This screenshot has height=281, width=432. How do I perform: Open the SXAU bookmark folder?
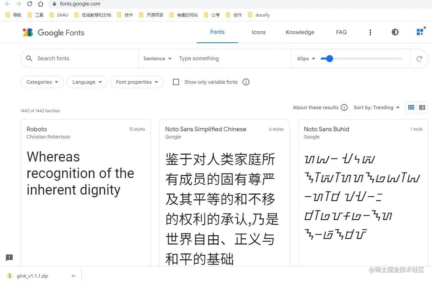pyautogui.click(x=59, y=15)
